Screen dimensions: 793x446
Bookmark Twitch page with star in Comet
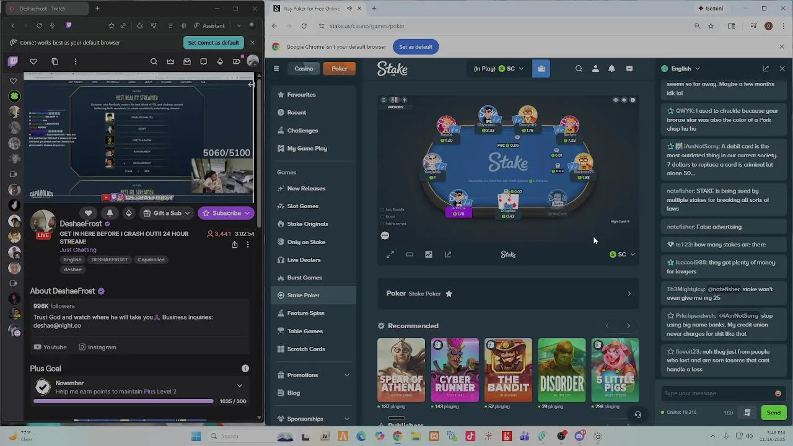click(x=111, y=25)
